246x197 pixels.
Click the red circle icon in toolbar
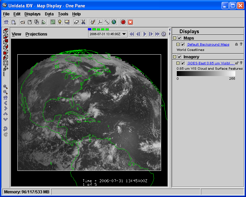click(x=123, y=22)
